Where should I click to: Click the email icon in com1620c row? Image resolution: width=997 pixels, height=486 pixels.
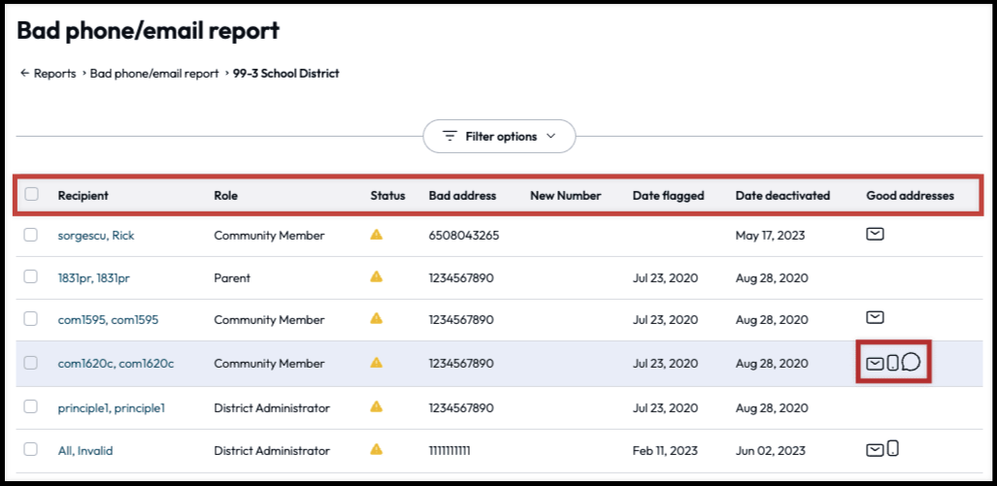(875, 363)
